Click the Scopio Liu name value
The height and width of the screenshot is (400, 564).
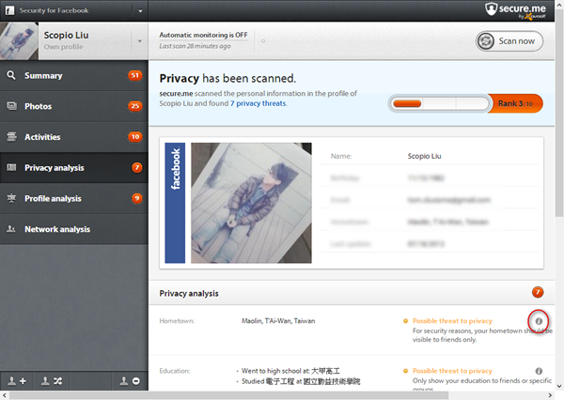pyautogui.click(x=424, y=156)
